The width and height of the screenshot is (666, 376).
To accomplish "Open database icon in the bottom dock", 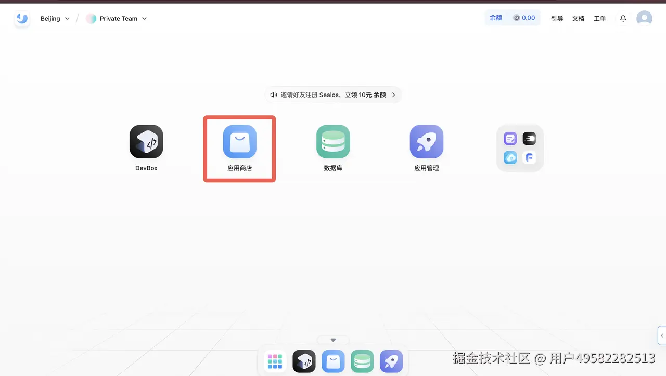I will 362,361.
